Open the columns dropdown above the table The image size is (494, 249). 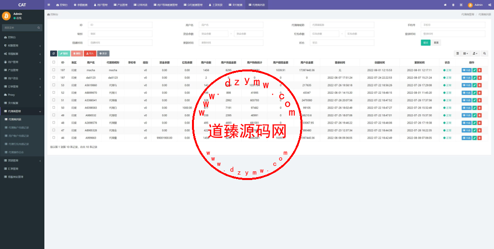click(x=467, y=54)
